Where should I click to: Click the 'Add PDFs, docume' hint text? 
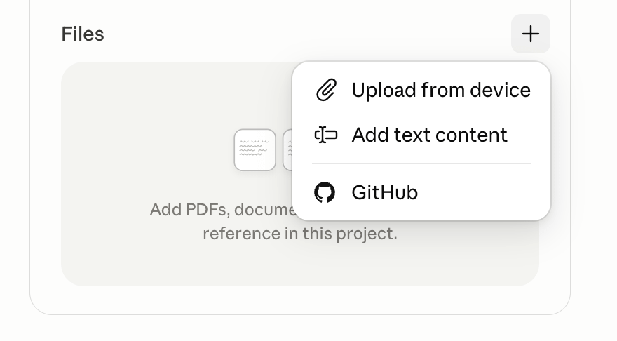222,210
